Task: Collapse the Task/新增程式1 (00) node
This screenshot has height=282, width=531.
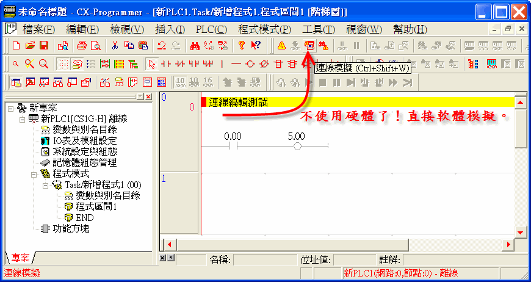Action: pyautogui.click(x=45, y=186)
